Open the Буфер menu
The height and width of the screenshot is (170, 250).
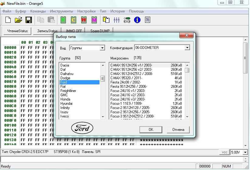coord(21,11)
